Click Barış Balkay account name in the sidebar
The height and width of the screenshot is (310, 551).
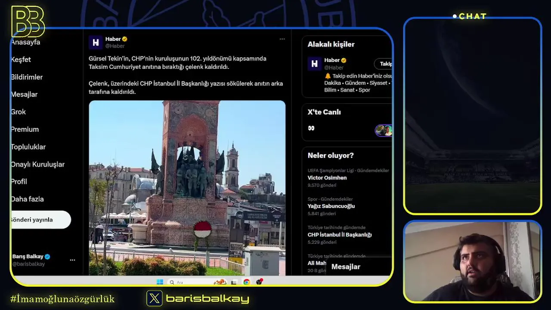pyautogui.click(x=28, y=257)
